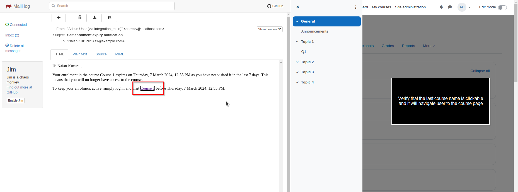Expand user menu dropdown arrow
The width and height of the screenshot is (518, 192).
[470, 8]
